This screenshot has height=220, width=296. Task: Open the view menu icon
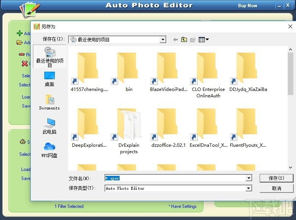pos(204,40)
